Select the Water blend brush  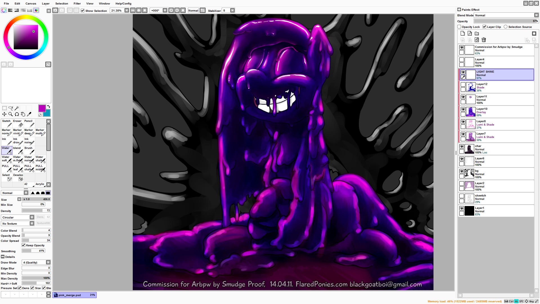[18, 150]
